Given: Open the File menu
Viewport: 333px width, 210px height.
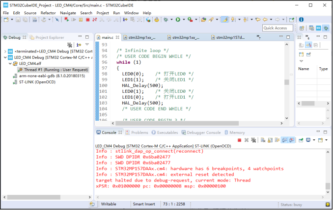Looking at the screenshot, I should [6, 13].
